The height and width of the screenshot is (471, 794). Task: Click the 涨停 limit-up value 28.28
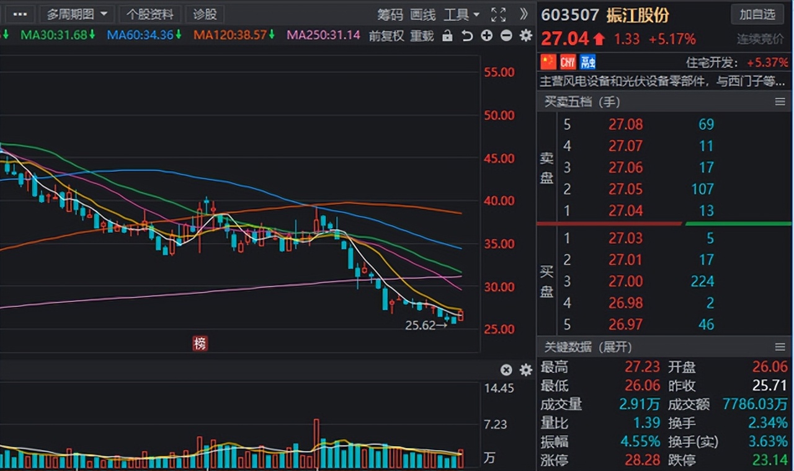642,460
